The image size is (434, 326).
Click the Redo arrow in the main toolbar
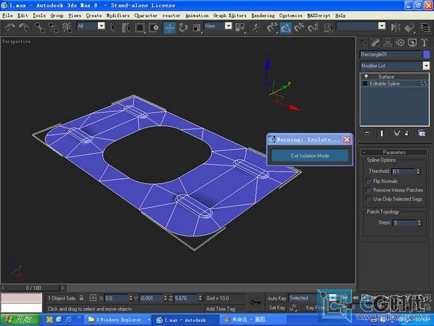point(24,27)
